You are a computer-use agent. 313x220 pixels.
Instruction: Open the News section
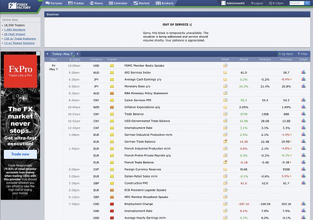pos(96,3)
